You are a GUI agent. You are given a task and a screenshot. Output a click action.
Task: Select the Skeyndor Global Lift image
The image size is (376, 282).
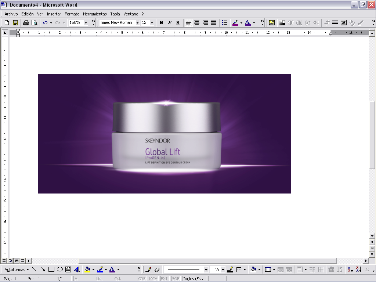click(164, 134)
